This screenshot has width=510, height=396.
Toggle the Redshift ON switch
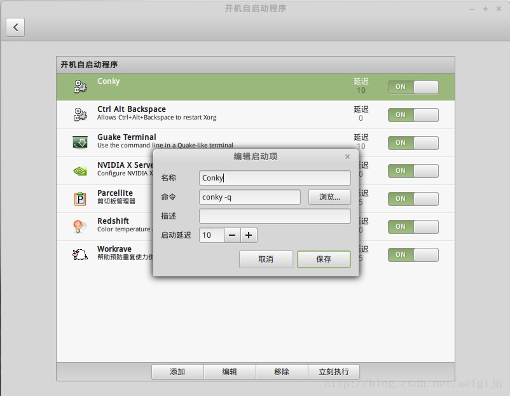(x=413, y=227)
